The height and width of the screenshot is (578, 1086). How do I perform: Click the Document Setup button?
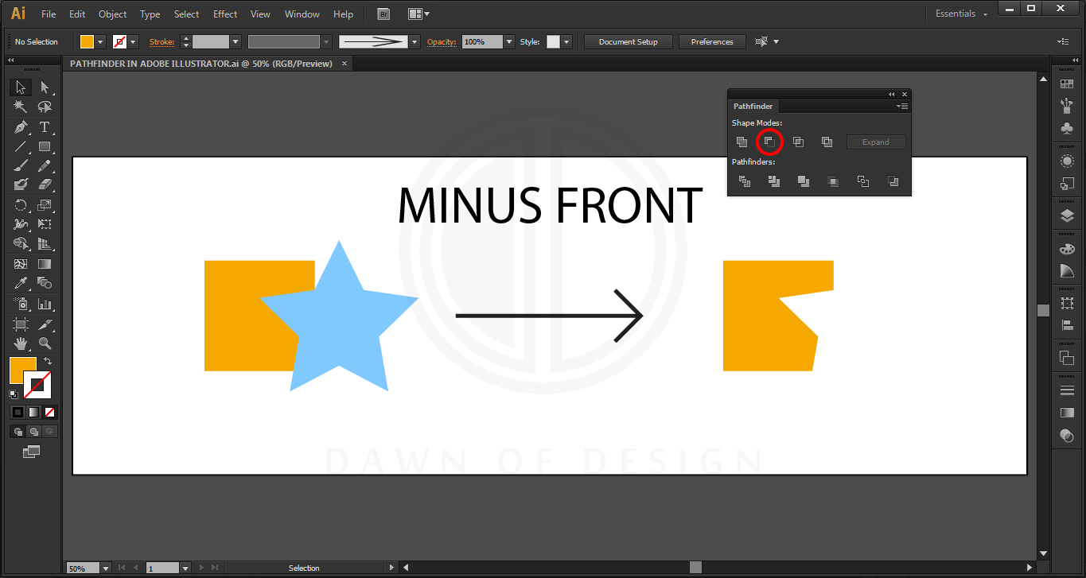click(x=628, y=41)
